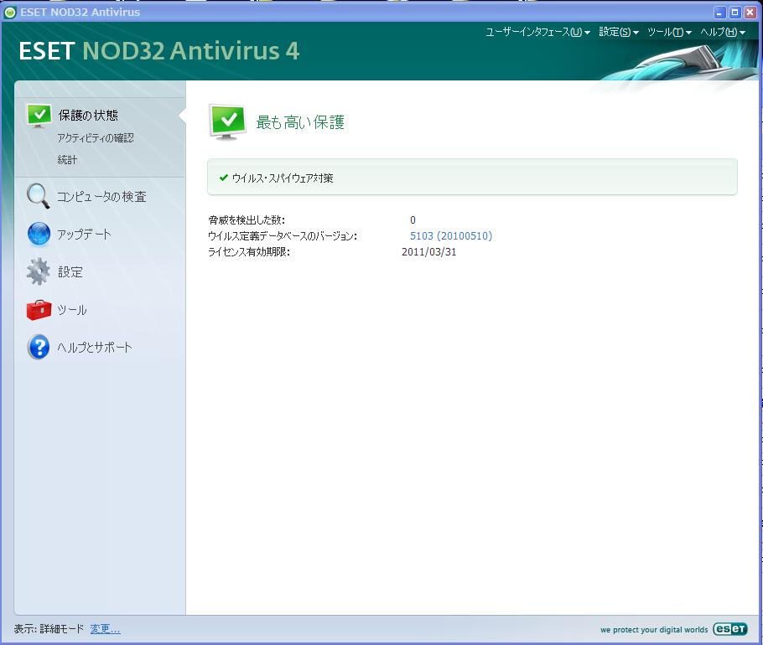Screen dimensions: 763x645
Task: Open the ユーザーインタフェース(U) dropdown menu
Action: (x=537, y=32)
